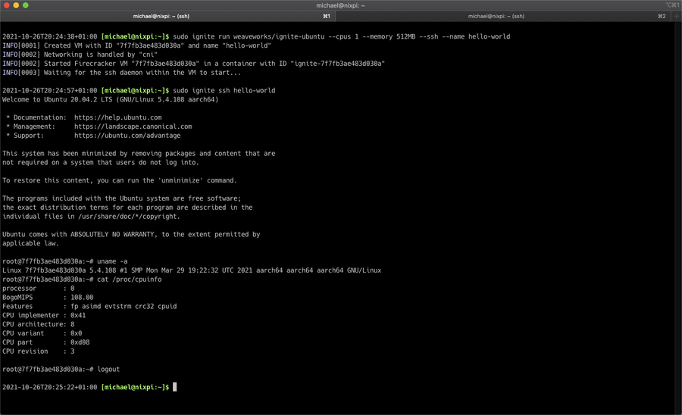
Task: Click the ⌘2 shortcut label on second tab
Action: tap(662, 16)
